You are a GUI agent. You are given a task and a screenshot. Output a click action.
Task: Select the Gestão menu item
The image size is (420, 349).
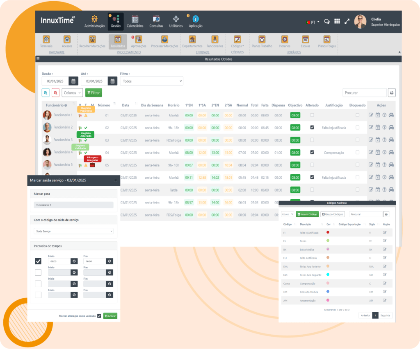pos(116,21)
